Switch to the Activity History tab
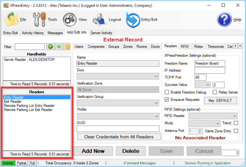The width and height of the screenshot is (246, 167). 33,33
